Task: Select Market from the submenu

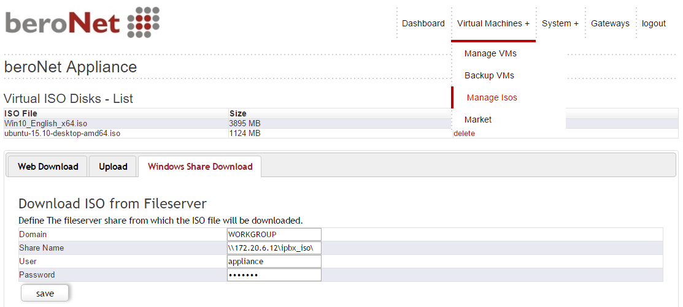Action: click(x=478, y=119)
